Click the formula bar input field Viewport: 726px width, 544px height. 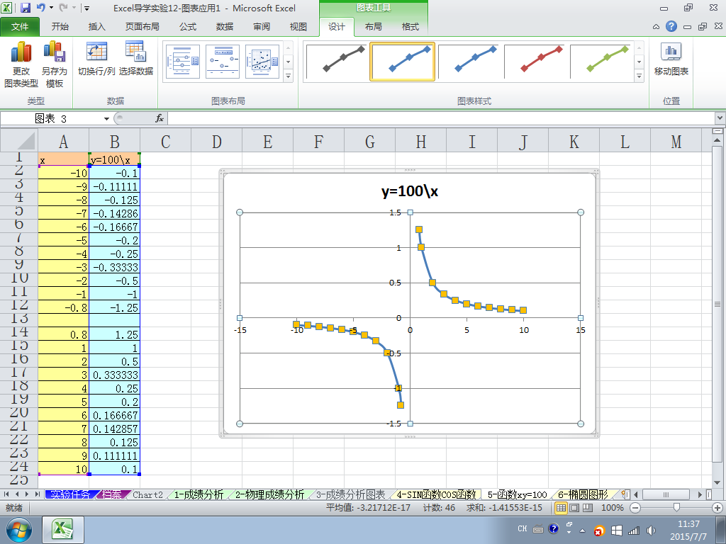tap(441, 118)
